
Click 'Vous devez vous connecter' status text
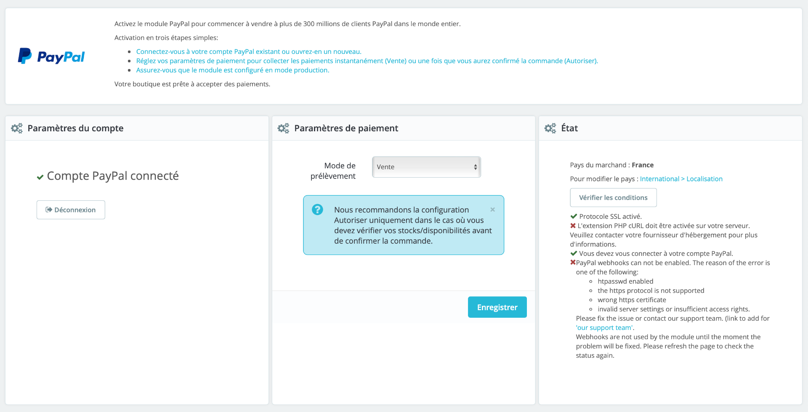pyautogui.click(x=656, y=253)
